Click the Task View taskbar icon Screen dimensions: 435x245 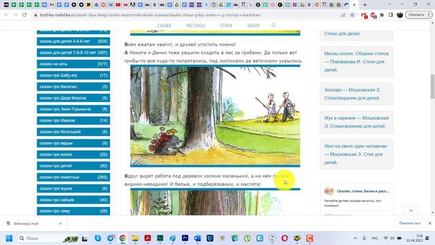point(84,238)
